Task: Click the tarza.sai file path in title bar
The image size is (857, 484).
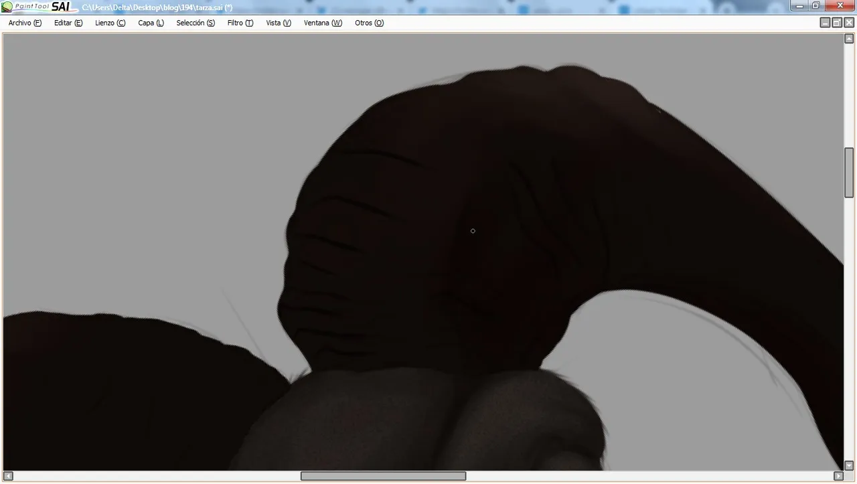Action: tap(157, 7)
